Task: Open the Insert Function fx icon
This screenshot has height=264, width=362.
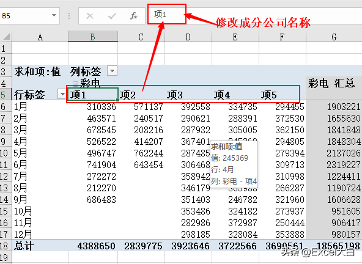Action: click(x=134, y=16)
